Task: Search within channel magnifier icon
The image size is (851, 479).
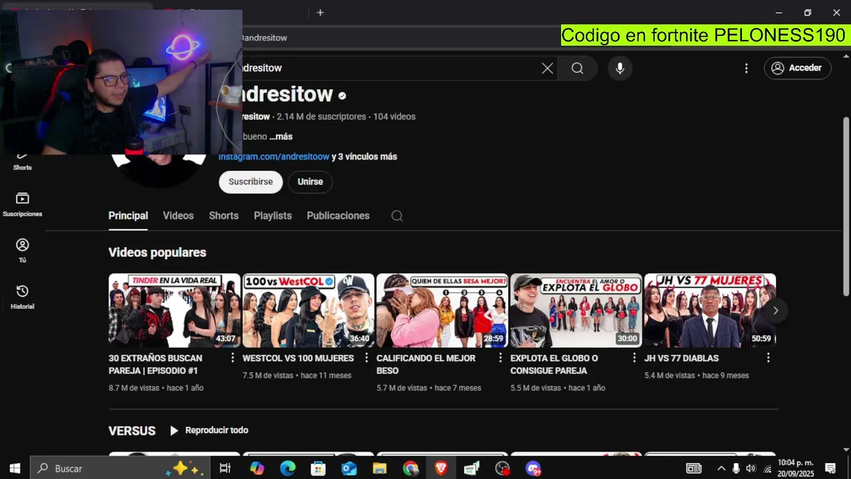Action: tap(397, 216)
